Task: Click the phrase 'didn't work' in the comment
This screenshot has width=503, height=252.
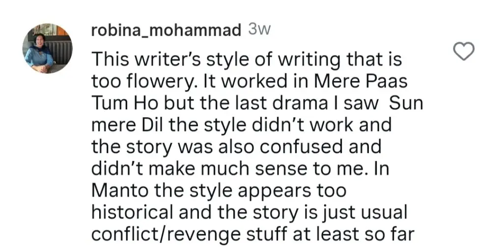Action: click(x=304, y=125)
